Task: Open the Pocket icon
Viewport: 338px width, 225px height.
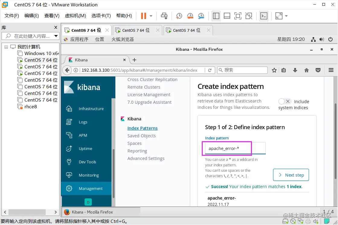Action: 318,70
